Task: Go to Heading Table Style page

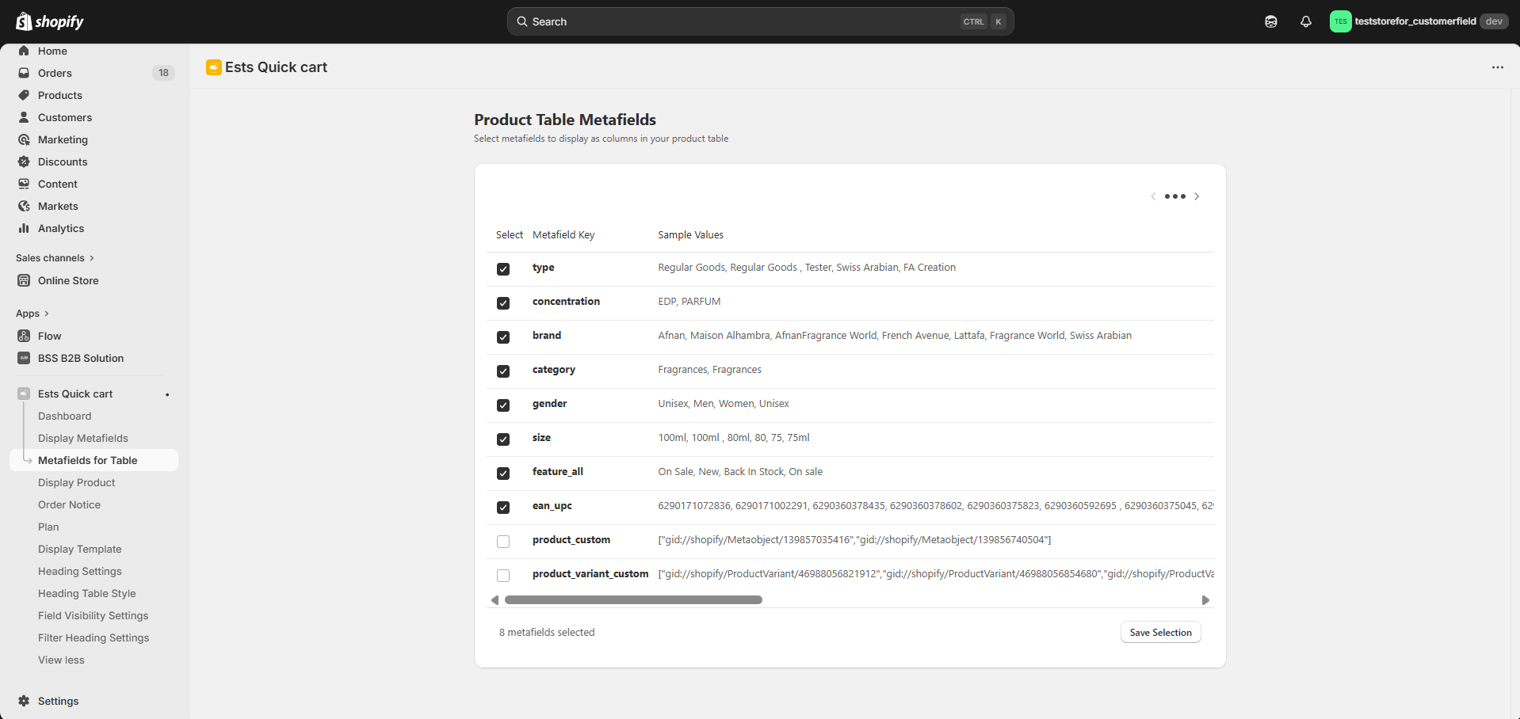Action: click(87, 593)
